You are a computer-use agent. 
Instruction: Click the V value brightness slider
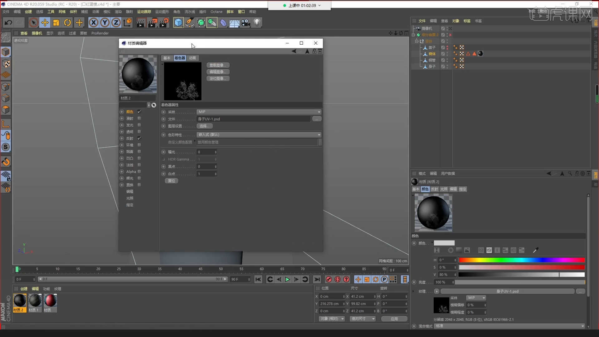point(521,275)
